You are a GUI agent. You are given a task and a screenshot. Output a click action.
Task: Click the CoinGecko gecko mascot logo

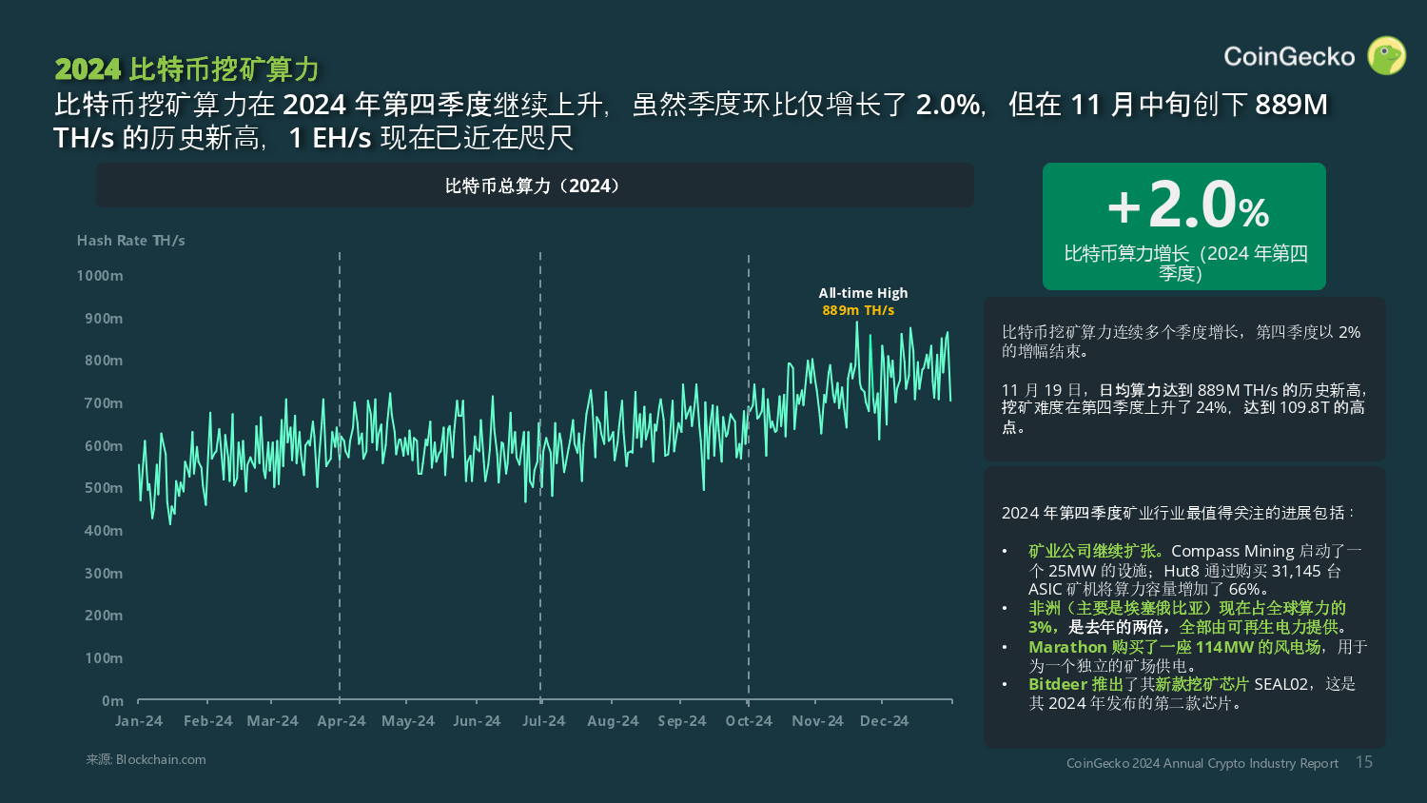pyautogui.click(x=1386, y=56)
